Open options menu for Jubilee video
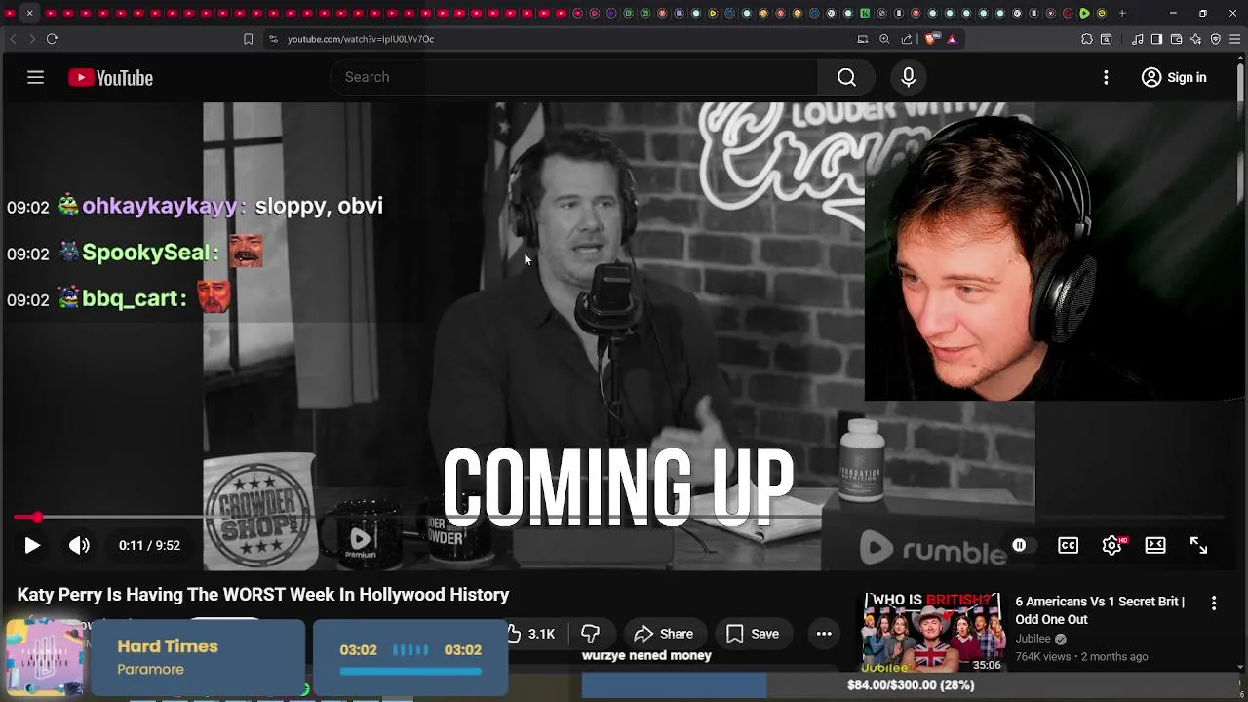Image resolution: width=1248 pixels, height=702 pixels. 1214,604
